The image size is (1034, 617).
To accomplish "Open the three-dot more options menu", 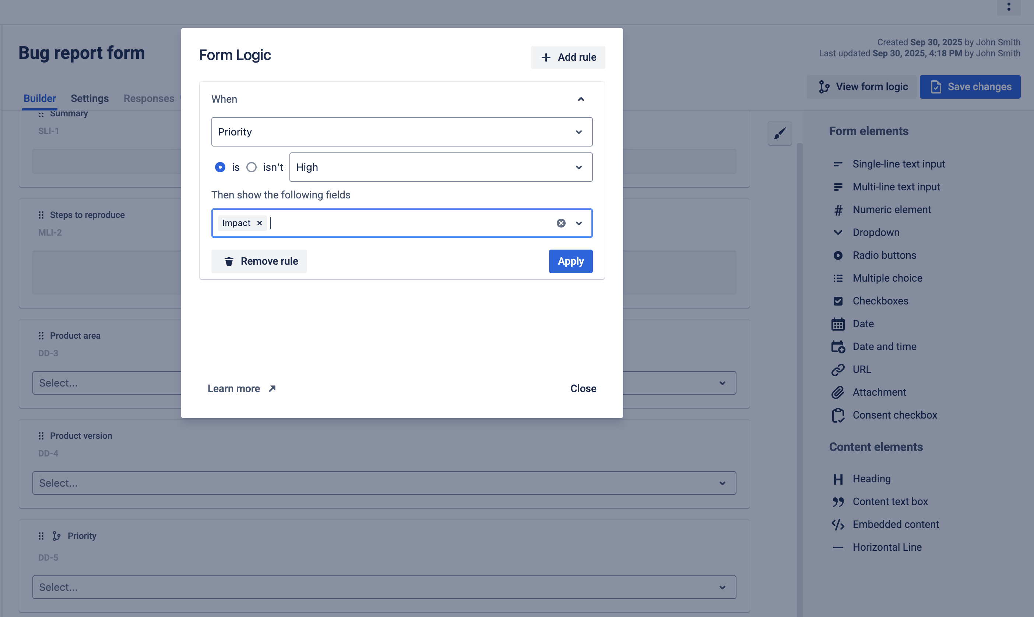I will tap(1009, 6).
